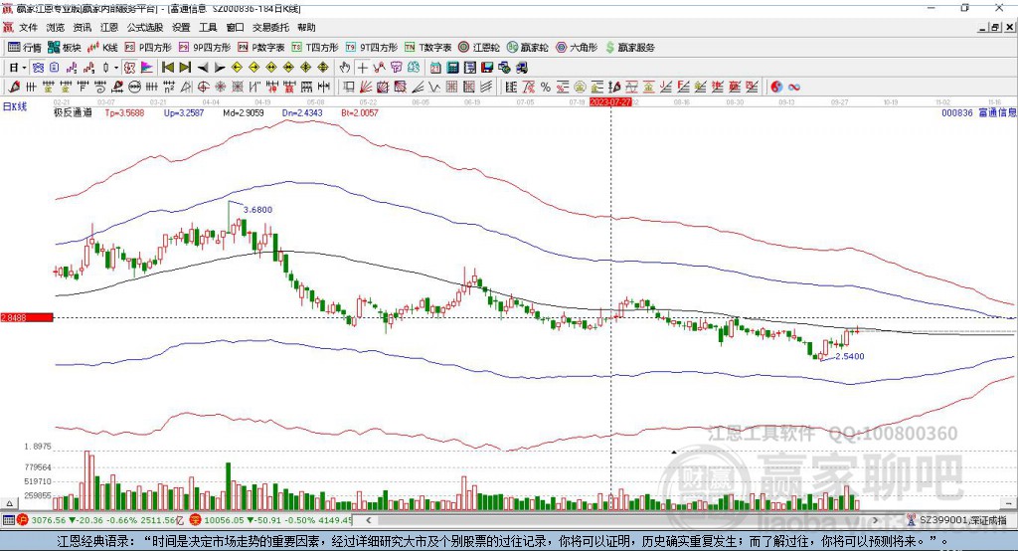Toggle the crosshair cursor tool
The image size is (1018, 551).
tap(363, 68)
